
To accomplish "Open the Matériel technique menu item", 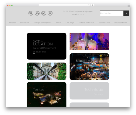I will (x=86, y=23).
